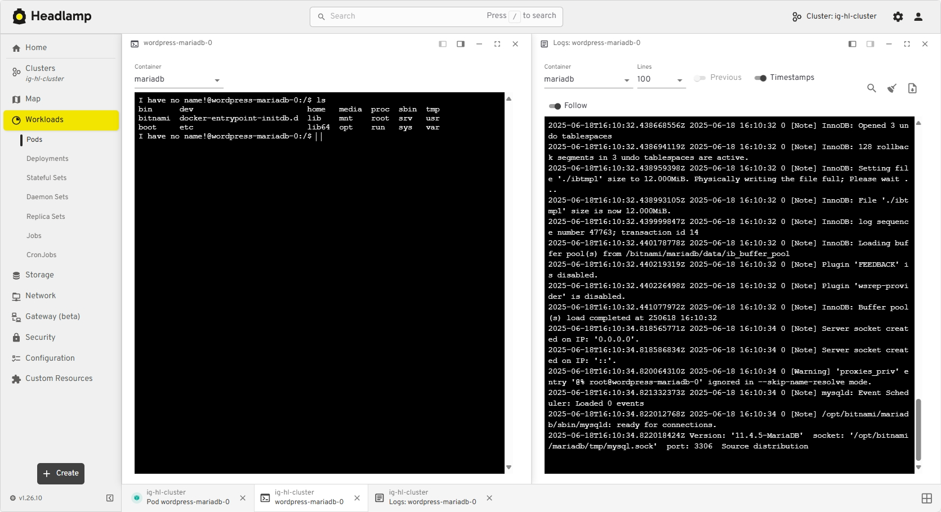Open the Cluster: ig-hl-cluster selector

pos(834,16)
